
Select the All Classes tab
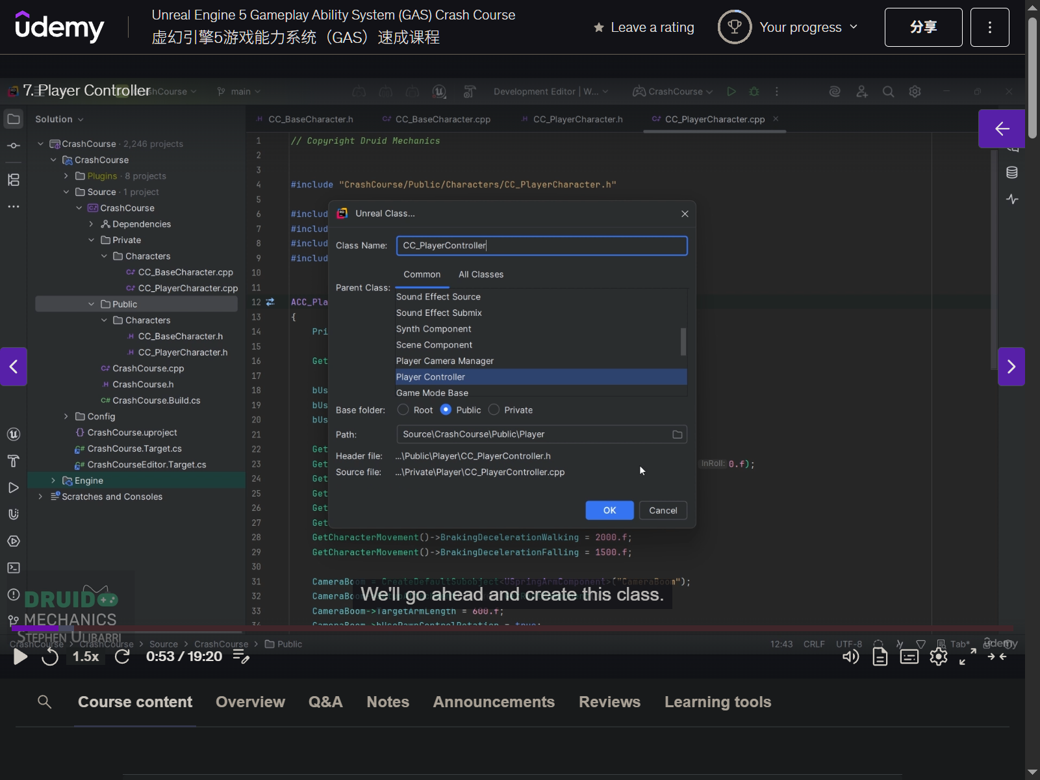[481, 275]
